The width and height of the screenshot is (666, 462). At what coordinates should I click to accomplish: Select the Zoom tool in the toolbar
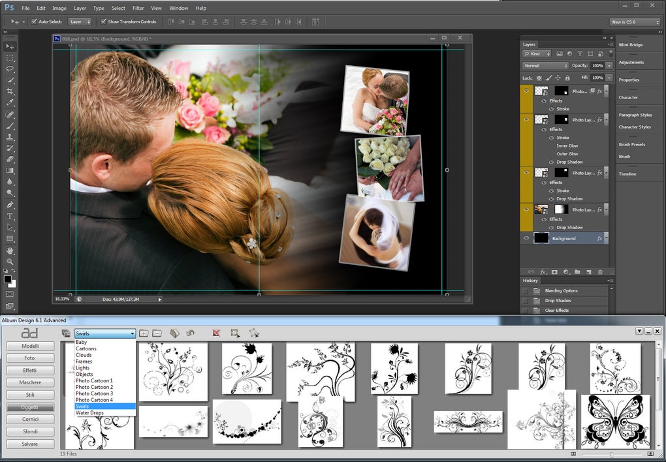[x=10, y=261]
